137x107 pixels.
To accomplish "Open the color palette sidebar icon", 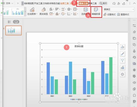I will coord(134,57).
